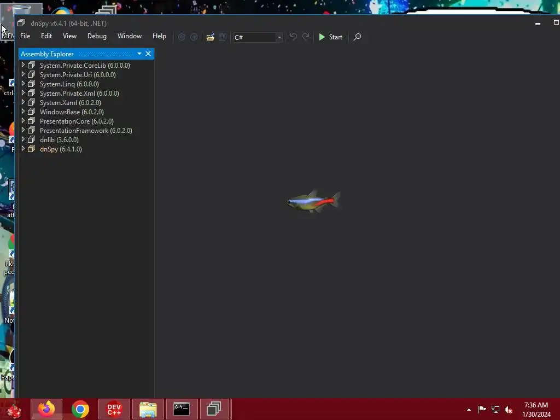Image resolution: width=560 pixels, height=420 pixels.
Task: Select WindowsBase (6.0.2.0) assembly
Action: (72, 112)
